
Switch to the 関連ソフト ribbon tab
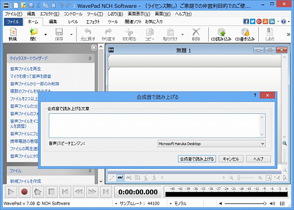click(133, 22)
